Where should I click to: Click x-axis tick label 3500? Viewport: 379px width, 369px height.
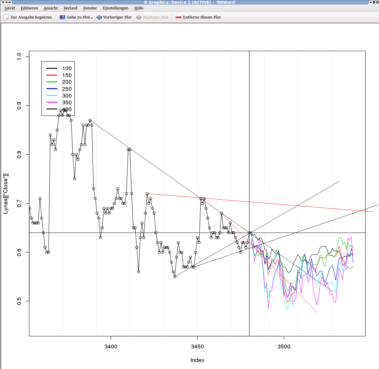(284, 346)
